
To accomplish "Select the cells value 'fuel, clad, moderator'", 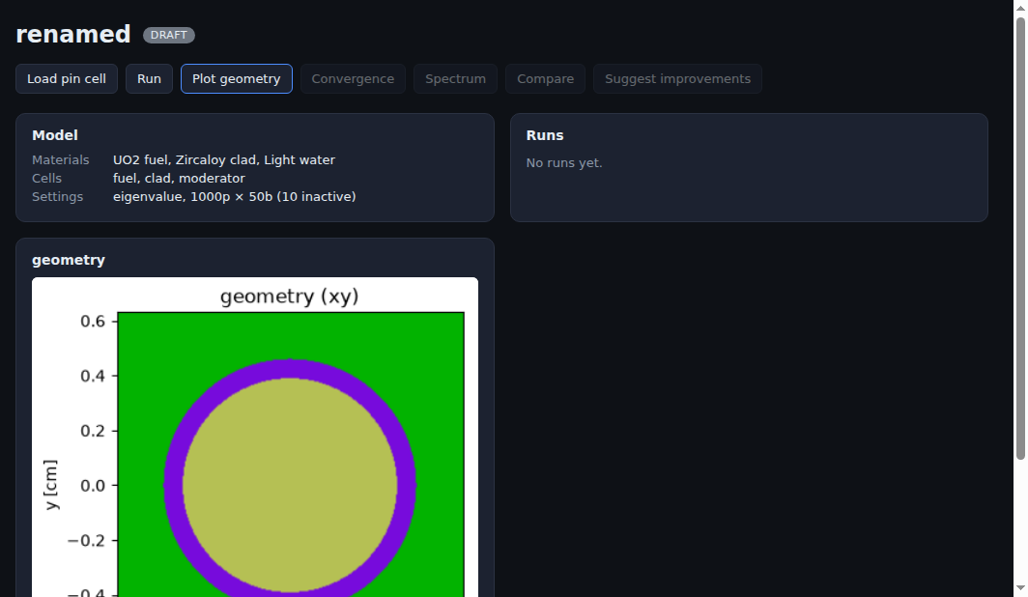I will coord(179,179).
